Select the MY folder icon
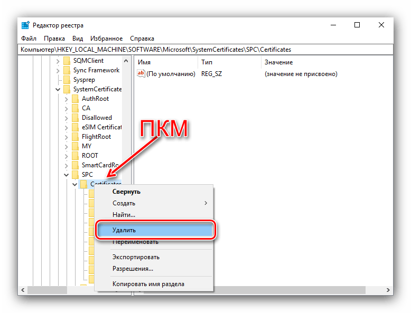411x313 pixels. [x=75, y=146]
